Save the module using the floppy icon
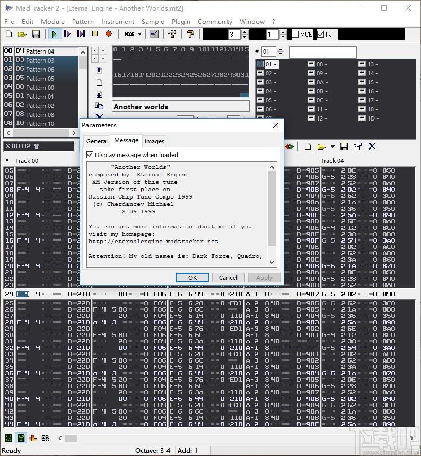 pyautogui.click(x=36, y=35)
